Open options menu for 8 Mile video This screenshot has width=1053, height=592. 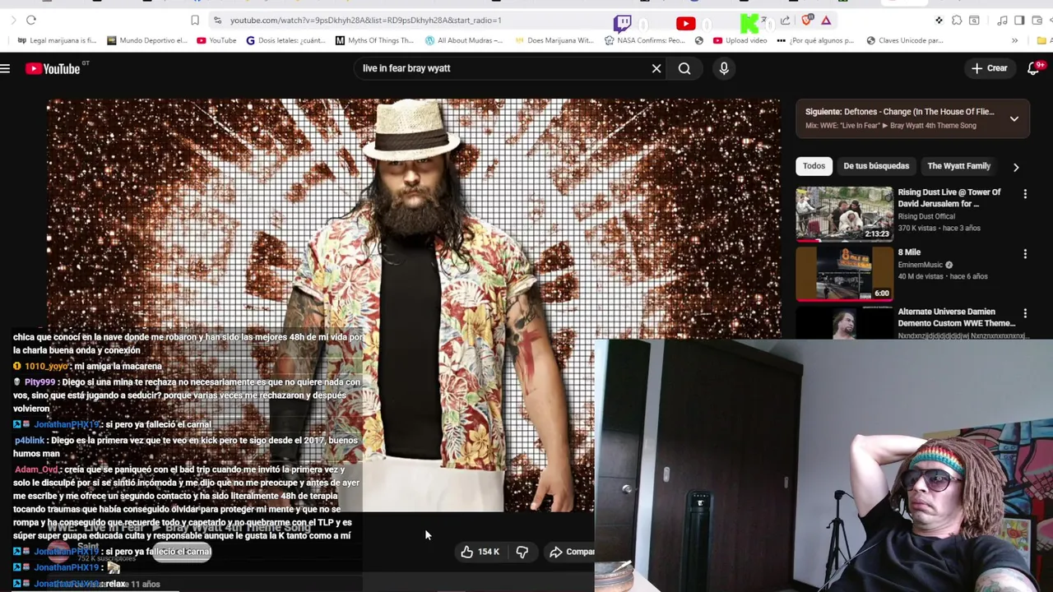(1025, 254)
